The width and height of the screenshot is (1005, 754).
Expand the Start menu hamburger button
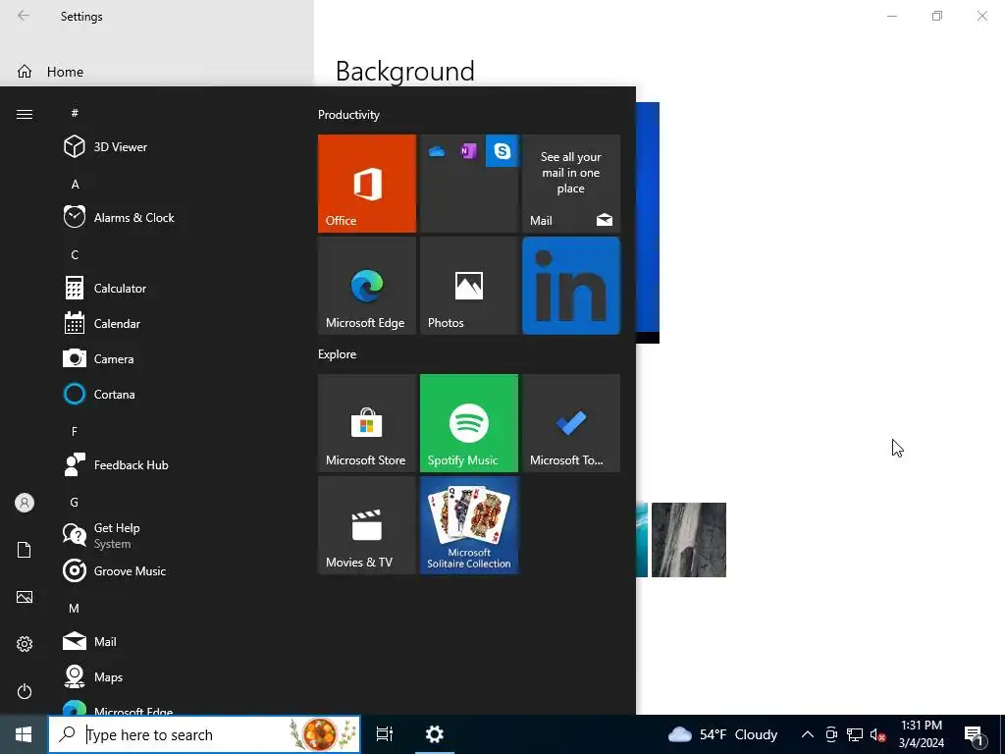[x=25, y=114]
